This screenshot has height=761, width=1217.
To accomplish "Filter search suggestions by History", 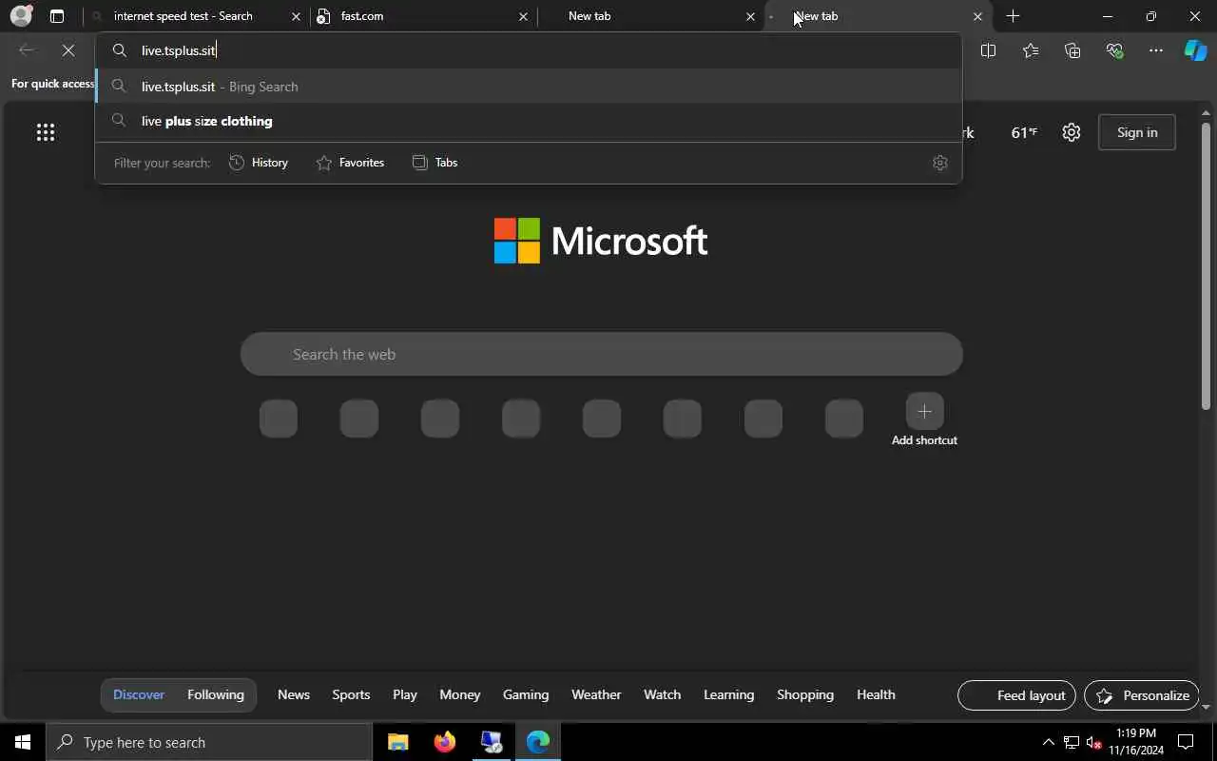I will pyautogui.click(x=259, y=163).
